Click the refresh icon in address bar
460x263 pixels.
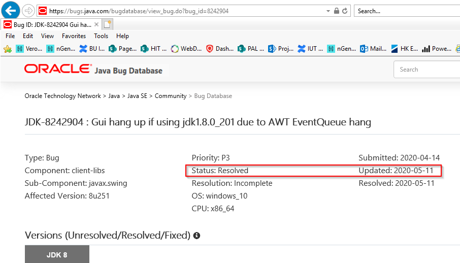[345, 11]
